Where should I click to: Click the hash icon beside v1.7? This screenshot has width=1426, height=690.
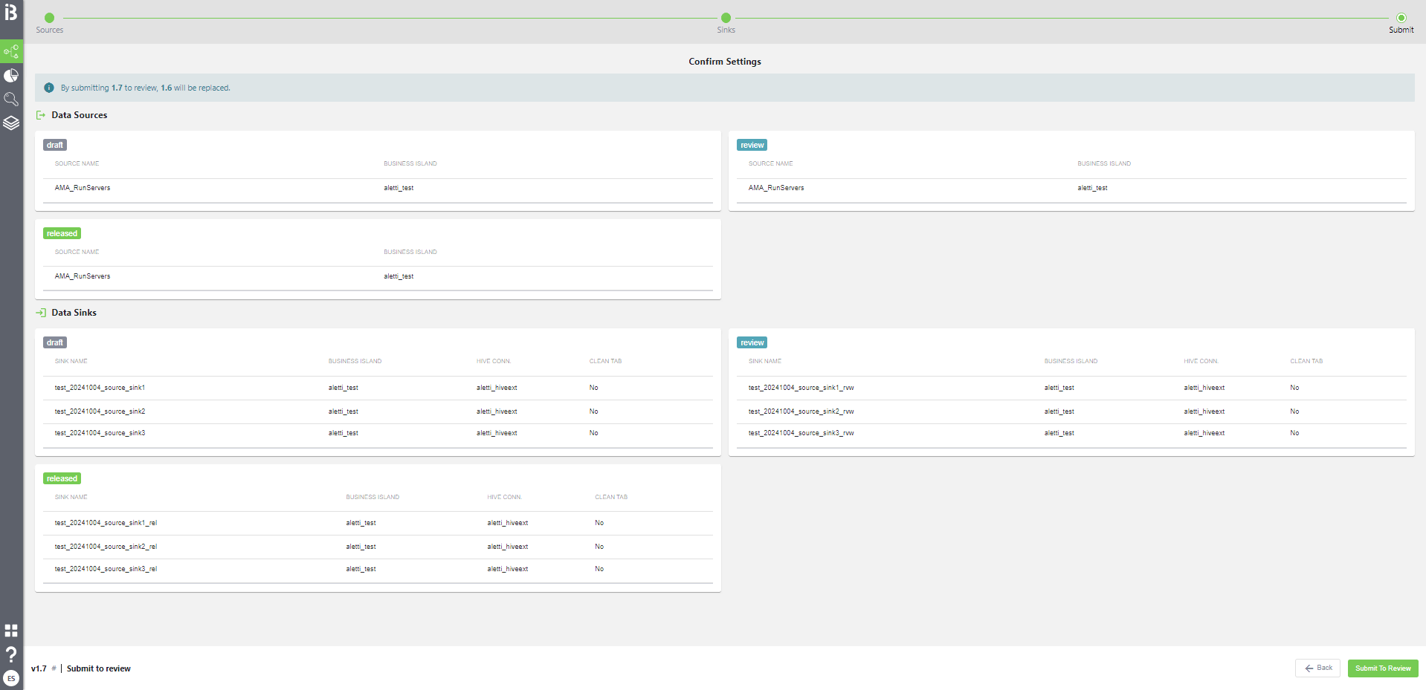click(53, 668)
